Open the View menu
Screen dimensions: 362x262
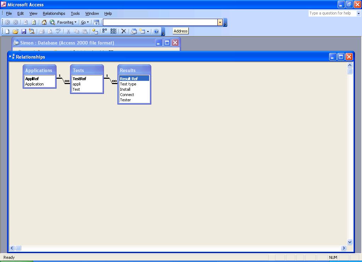click(33, 14)
